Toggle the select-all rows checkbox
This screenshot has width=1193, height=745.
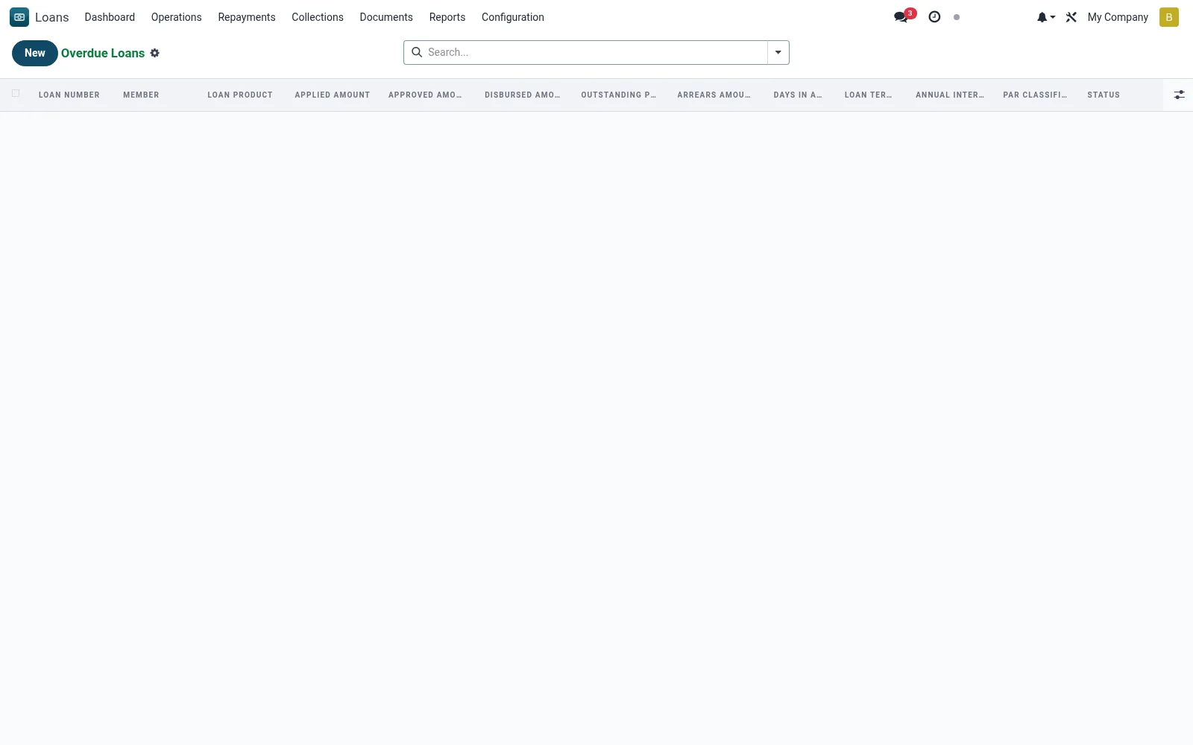coord(16,93)
